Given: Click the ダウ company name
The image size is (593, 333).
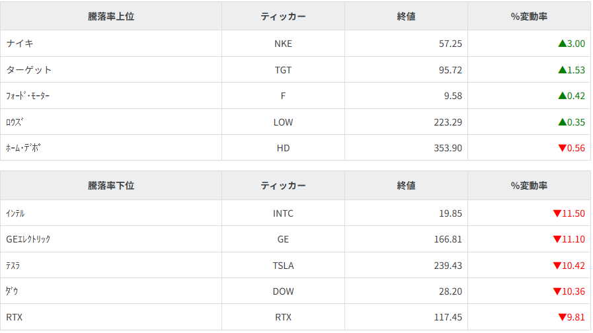Looking at the screenshot, I should 12,291.
